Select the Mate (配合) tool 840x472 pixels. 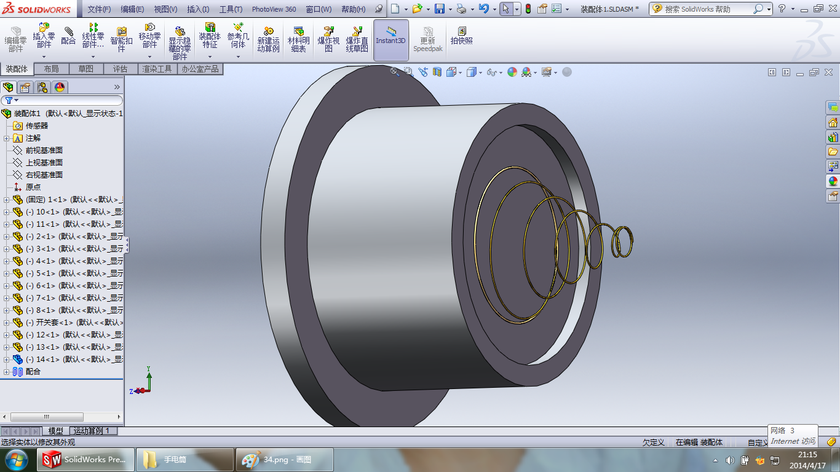tap(68, 36)
